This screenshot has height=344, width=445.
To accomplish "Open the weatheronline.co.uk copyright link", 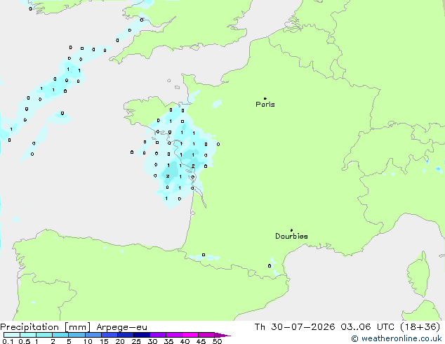I will click(x=397, y=338).
